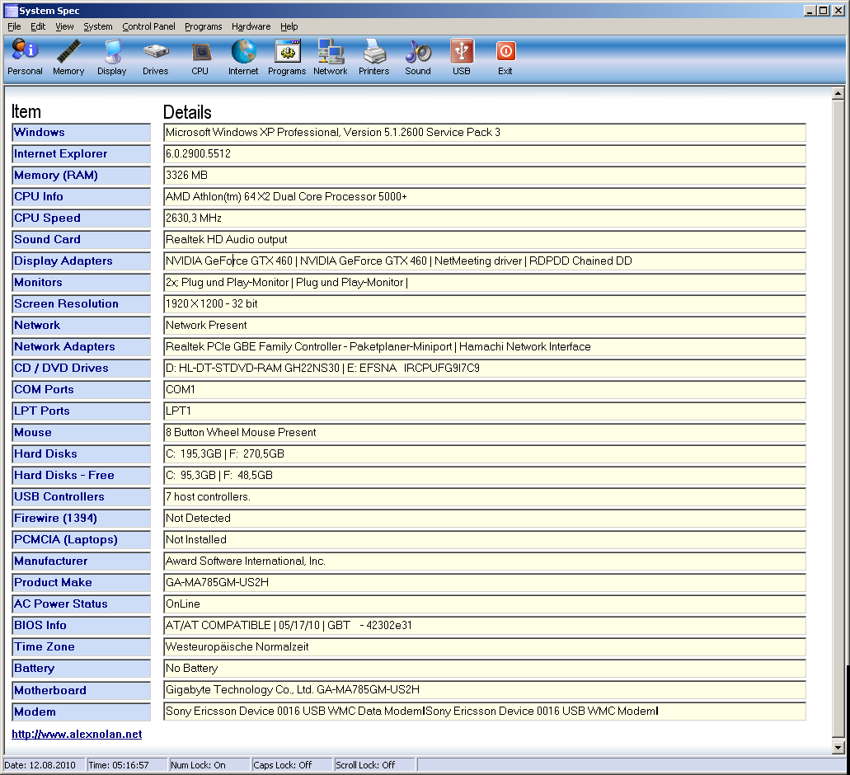Viewport: 850px width, 775px height.
Task: Click the 8 Button Wheel Mouse field
Action: pyautogui.click(x=485, y=433)
